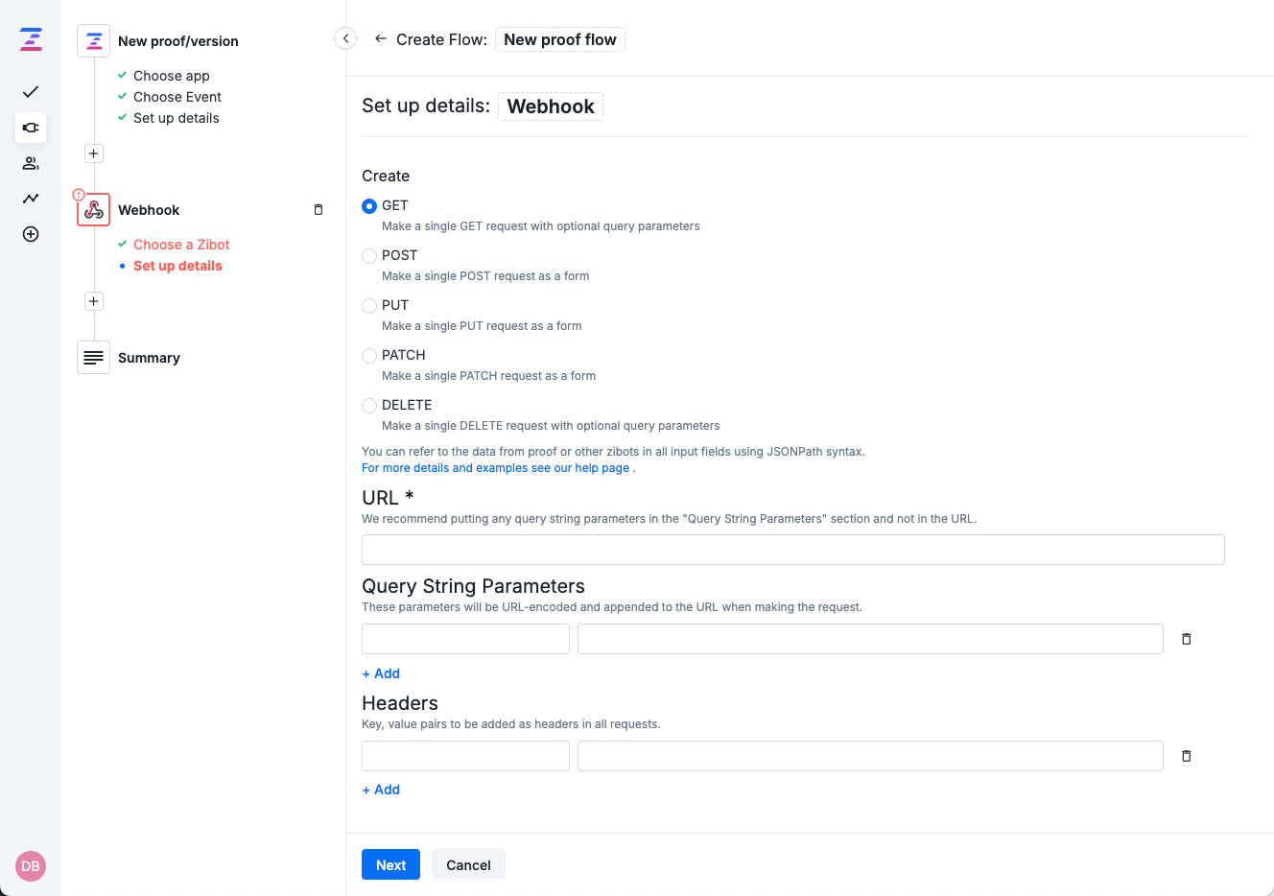
Task: Select the integrations plug icon in the sidebar
Action: coord(30,128)
